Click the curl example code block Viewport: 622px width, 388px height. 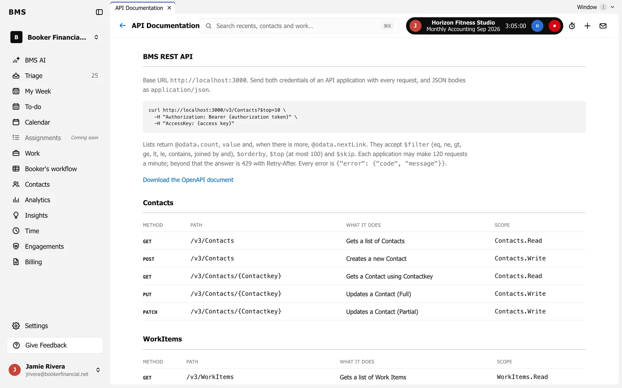(x=364, y=117)
